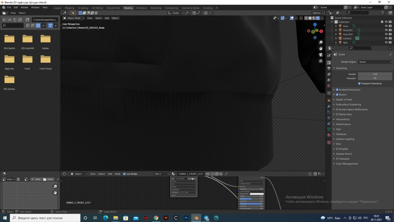Open Chrome from Windows taskbar
This screenshot has width=394, height=222.
click(156, 218)
